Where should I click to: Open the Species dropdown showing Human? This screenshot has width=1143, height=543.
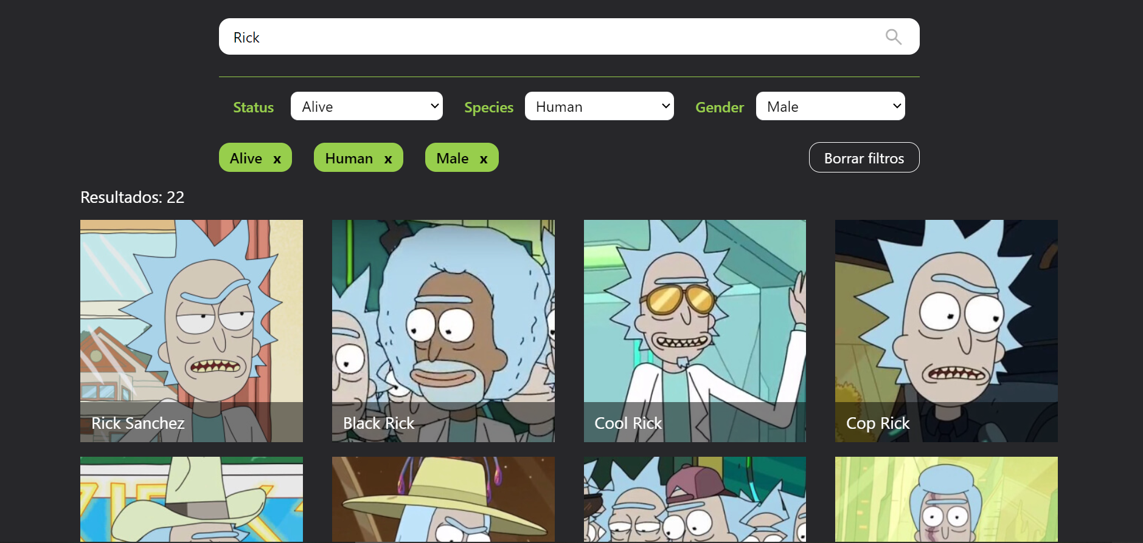[x=599, y=106]
